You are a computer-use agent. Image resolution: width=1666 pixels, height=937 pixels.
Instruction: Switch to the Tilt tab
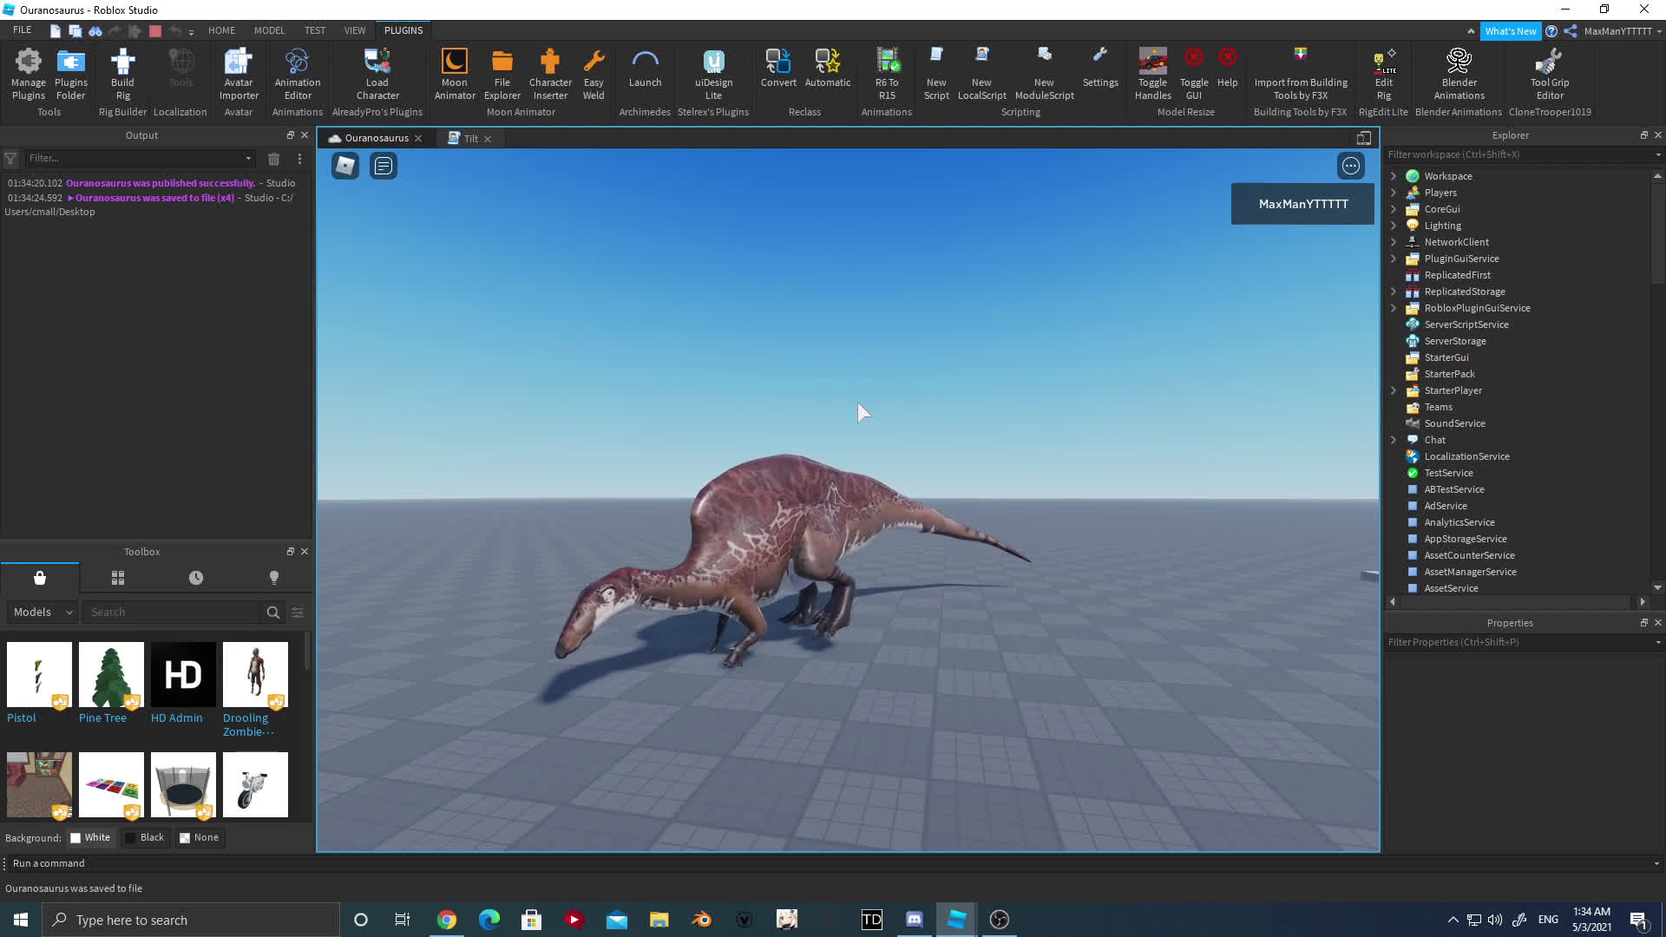click(469, 138)
